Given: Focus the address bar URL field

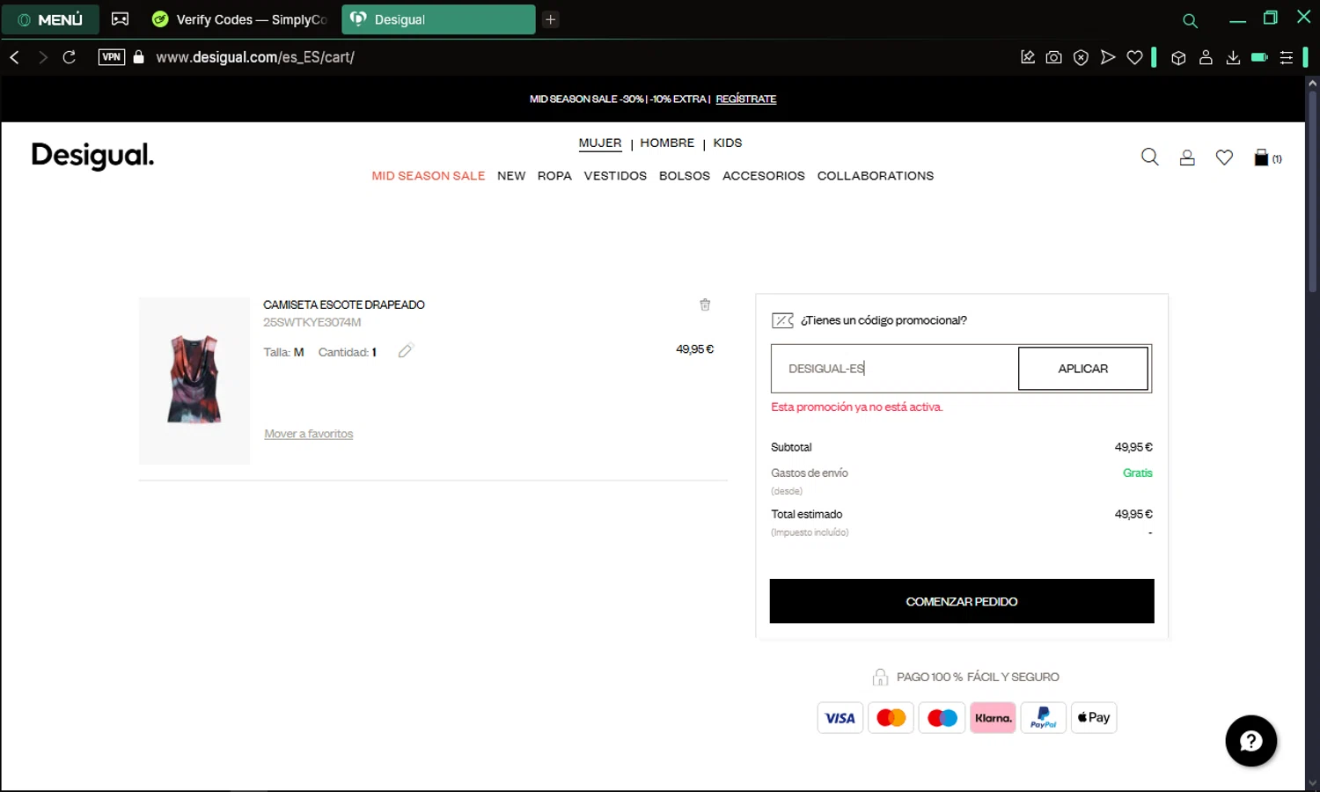Looking at the screenshot, I should click(255, 57).
